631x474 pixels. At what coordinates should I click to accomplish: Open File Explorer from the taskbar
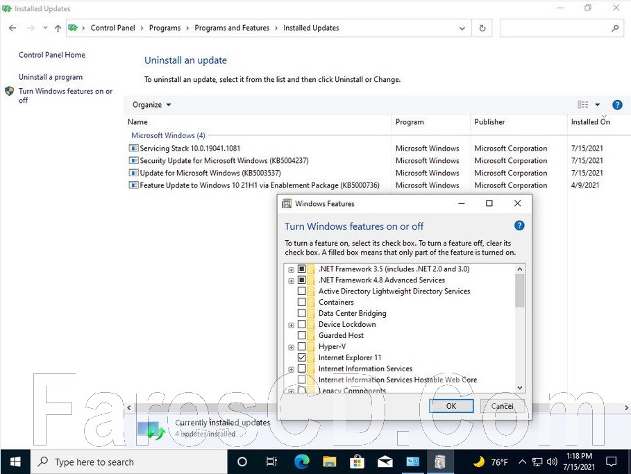(329, 462)
